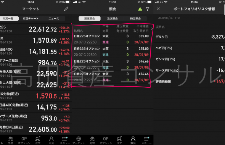Viewport: 225px width, 145px height.
Task: Switch to the 市況チャート segment
Action: tap(31, 19)
